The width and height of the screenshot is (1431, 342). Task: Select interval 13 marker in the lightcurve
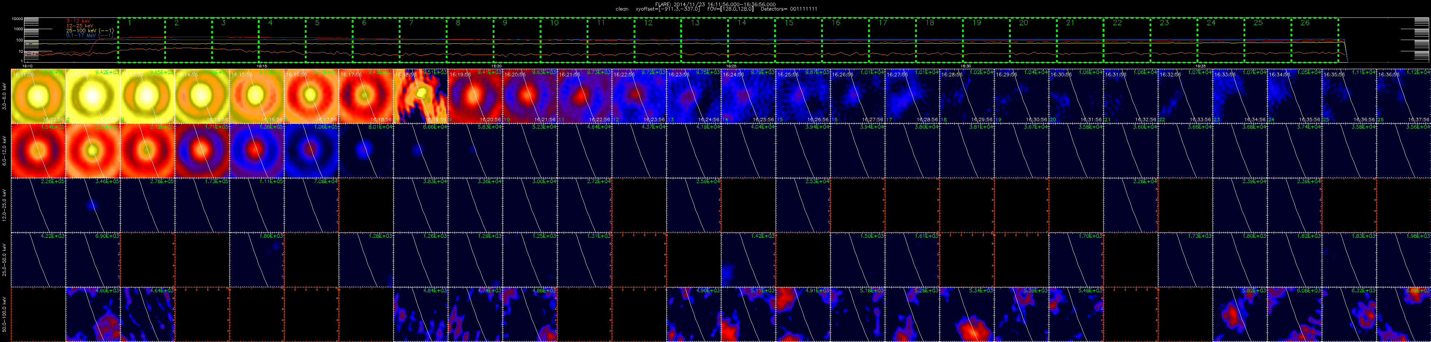[x=695, y=23]
